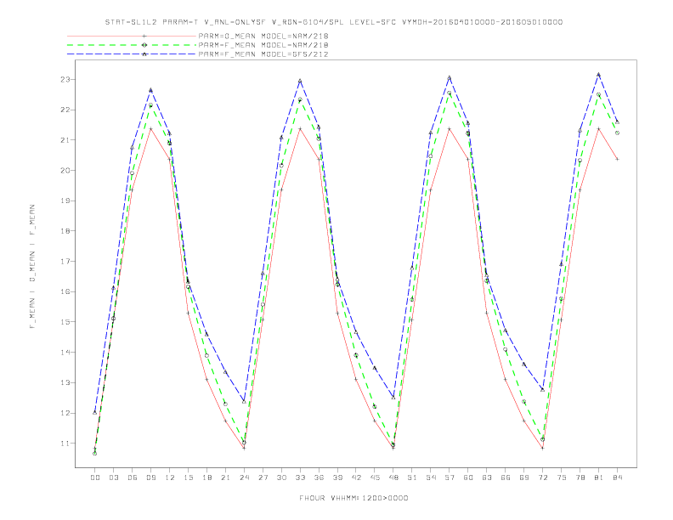Click y-axis tick label 11
The image size is (673, 520).
pyautogui.click(x=65, y=444)
